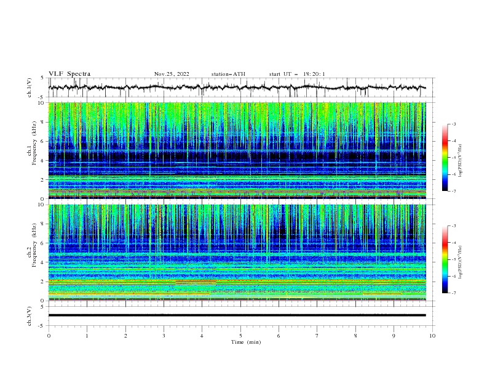Click inside the ch.2 spectrogram plot

point(237,253)
